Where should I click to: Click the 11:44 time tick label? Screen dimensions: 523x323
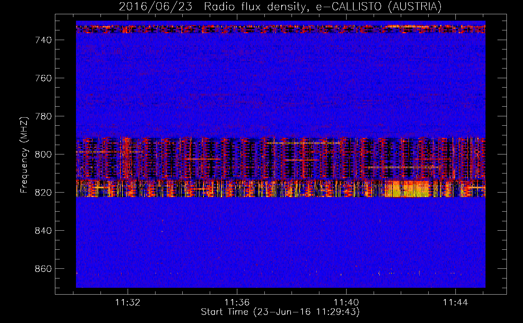[455, 302]
